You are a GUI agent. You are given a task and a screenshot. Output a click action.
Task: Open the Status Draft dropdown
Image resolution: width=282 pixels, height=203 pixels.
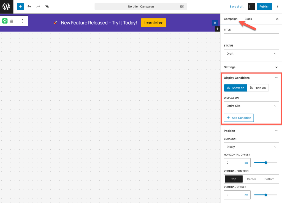point(251,54)
